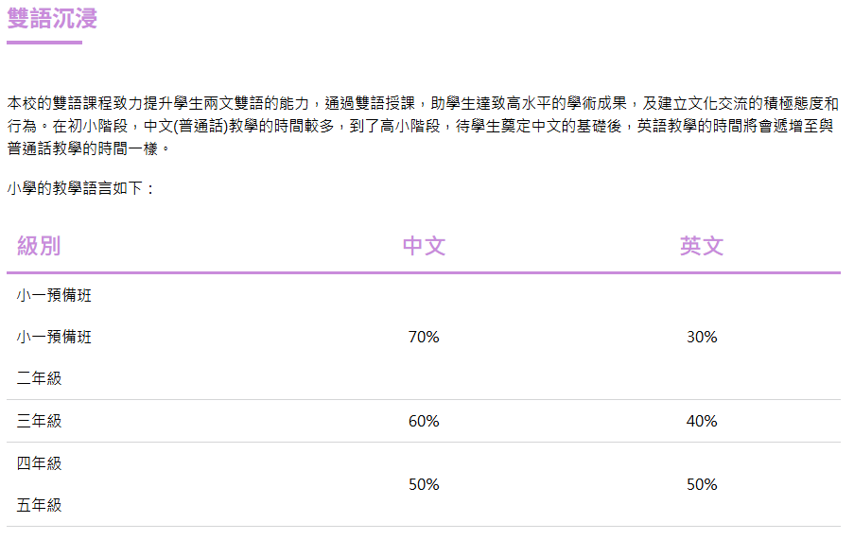Viewport: 854px width, 540px height.
Task: Select the 級別 column header
Action: click(39, 246)
